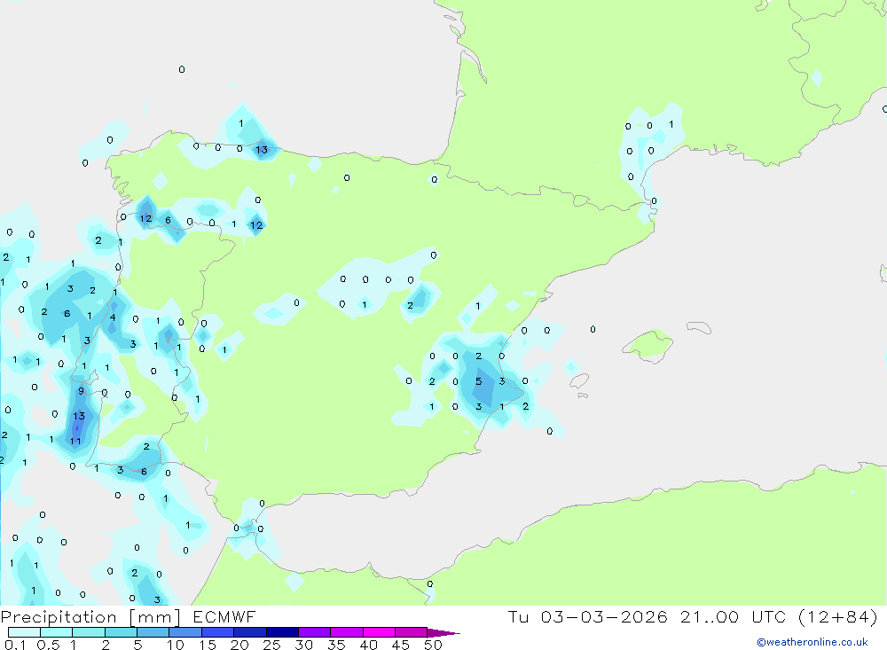887x650 pixels.
Task: Click the '20' legend scale label
Action: [x=239, y=645]
